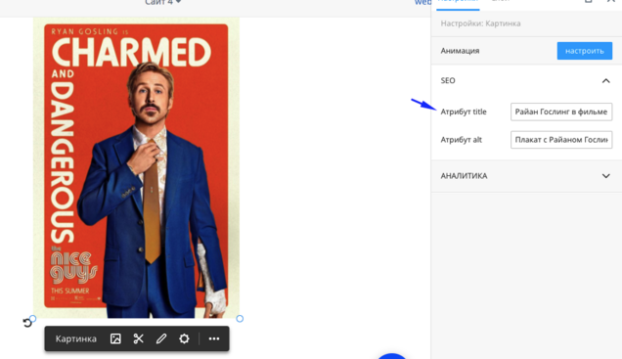Click the Атрибут title label
Viewport: 622px width, 359px height.
(464, 112)
